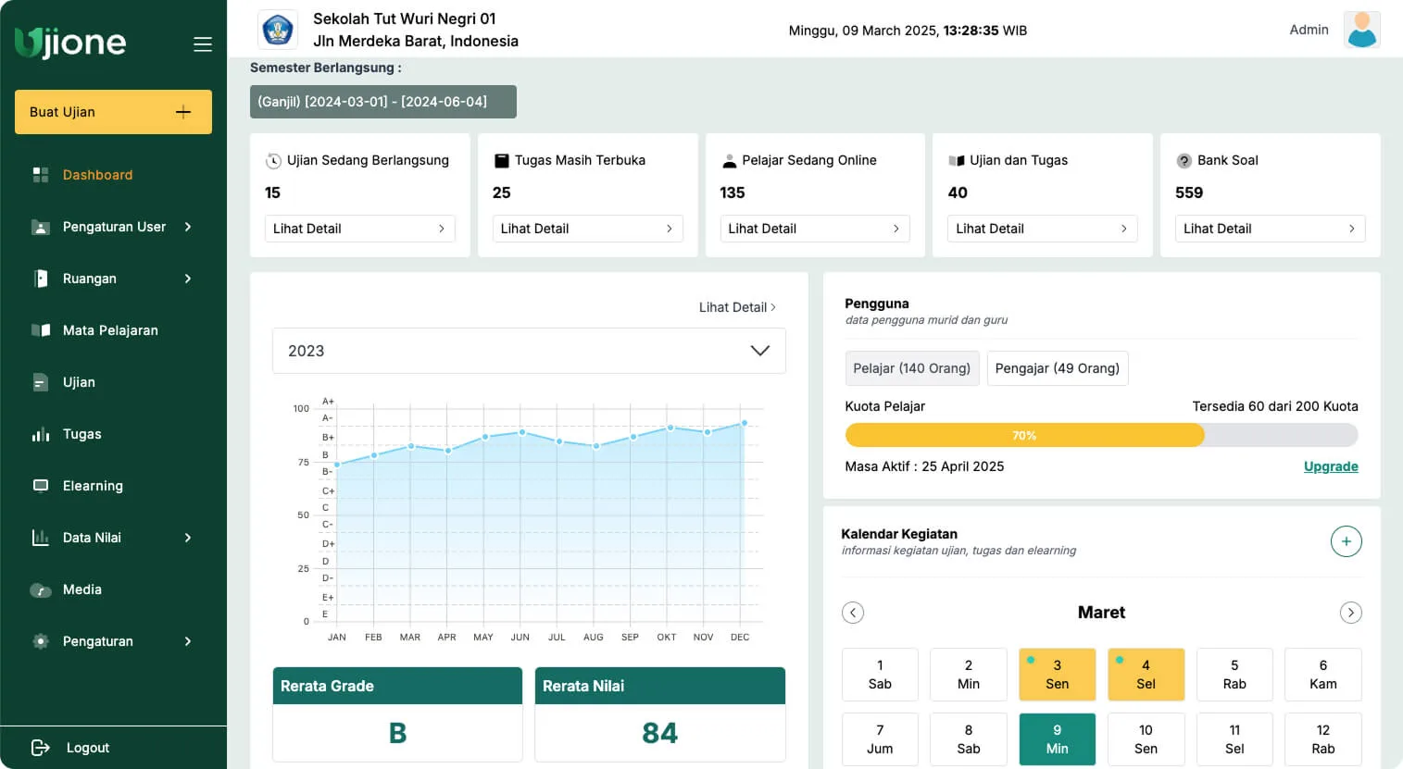Select calendar day 6 Kam
1403x769 pixels.
click(1322, 675)
